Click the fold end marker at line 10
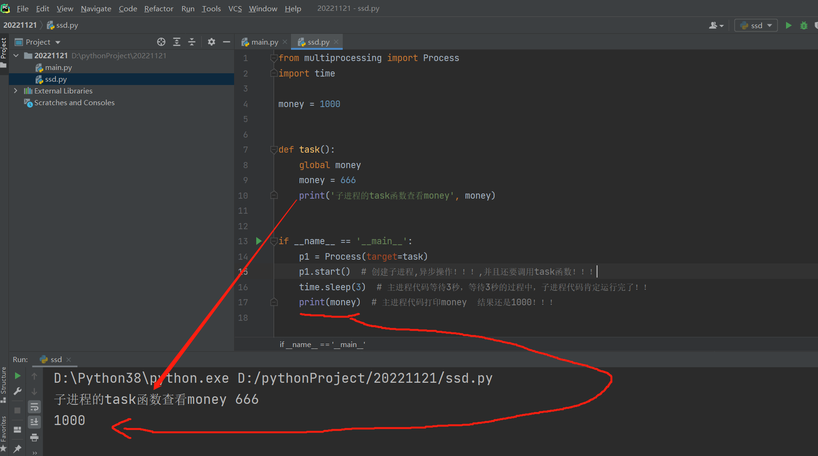Screen dimensions: 818x456 (274, 195)
